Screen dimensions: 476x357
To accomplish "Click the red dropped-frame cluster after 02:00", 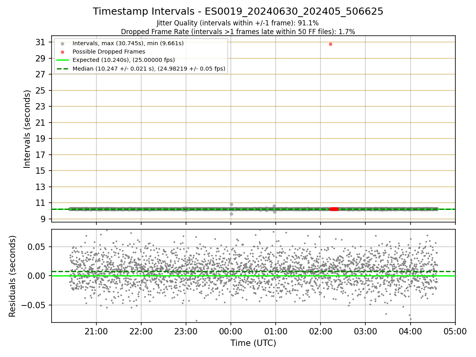I will click(x=334, y=209).
